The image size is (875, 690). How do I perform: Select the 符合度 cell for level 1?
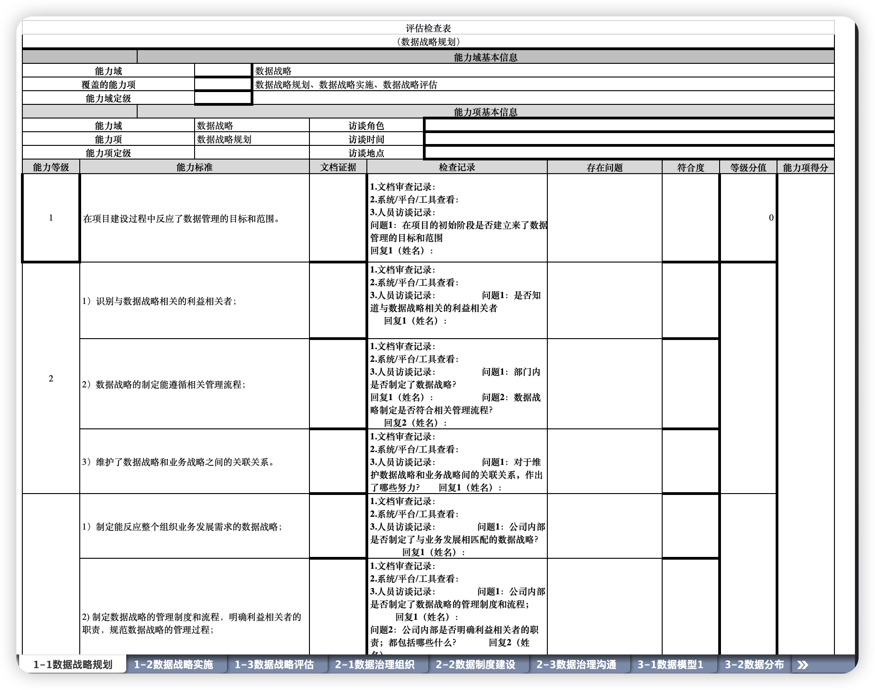pyautogui.click(x=690, y=218)
